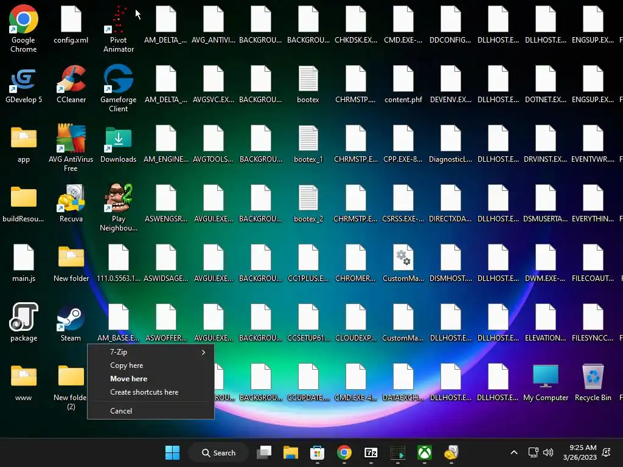This screenshot has width=623, height=467.
Task: Select the config.xml file icon
Action: tap(71, 24)
